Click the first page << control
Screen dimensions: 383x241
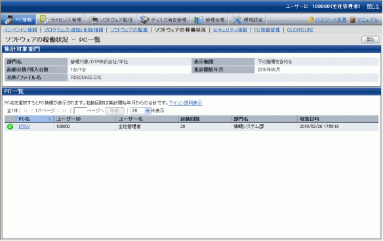26,111
